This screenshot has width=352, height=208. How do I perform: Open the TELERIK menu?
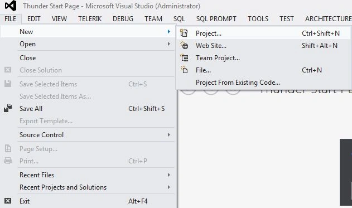click(x=90, y=18)
